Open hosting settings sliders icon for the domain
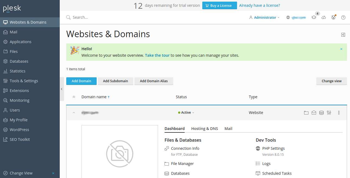The height and width of the screenshot is (178, 350). pos(329,112)
